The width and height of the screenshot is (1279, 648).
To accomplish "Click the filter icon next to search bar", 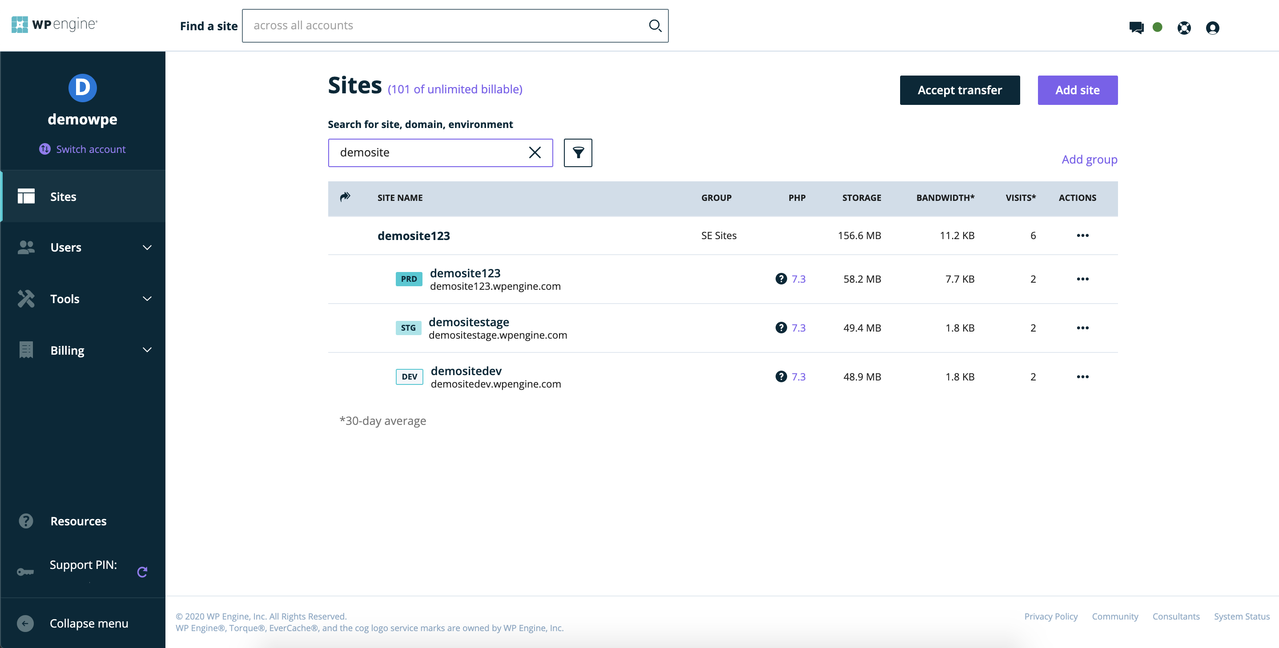I will point(578,152).
